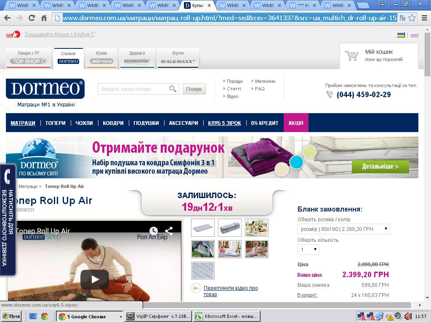This screenshot has width=431, height=323.
Task: Open the pink АКЦІЯ menu item
Action: point(296,123)
